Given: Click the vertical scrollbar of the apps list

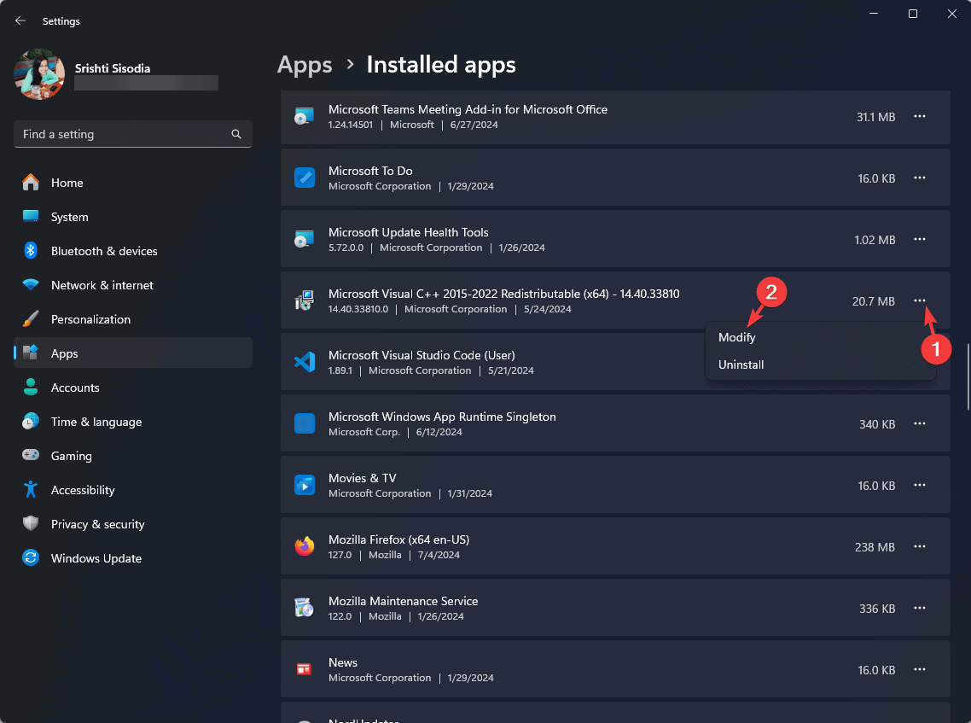Looking at the screenshot, I should click(x=967, y=376).
